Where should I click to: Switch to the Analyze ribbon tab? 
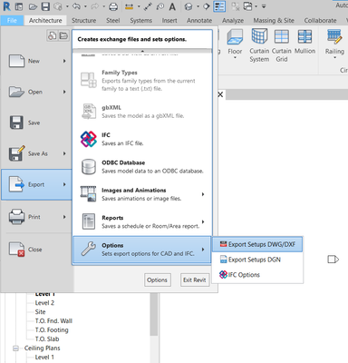(x=233, y=21)
